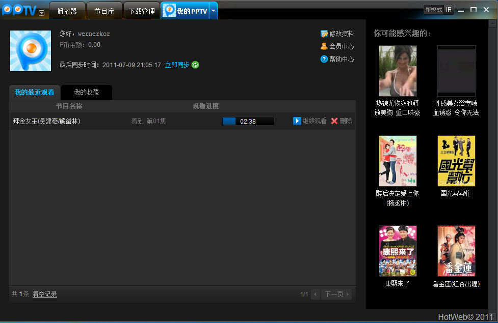Click the 继续观看 text button
This screenshot has height=323, width=498.
(314, 121)
